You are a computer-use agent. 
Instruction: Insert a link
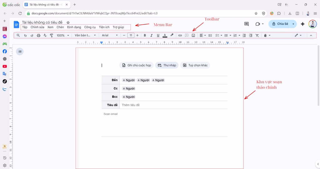180,36
